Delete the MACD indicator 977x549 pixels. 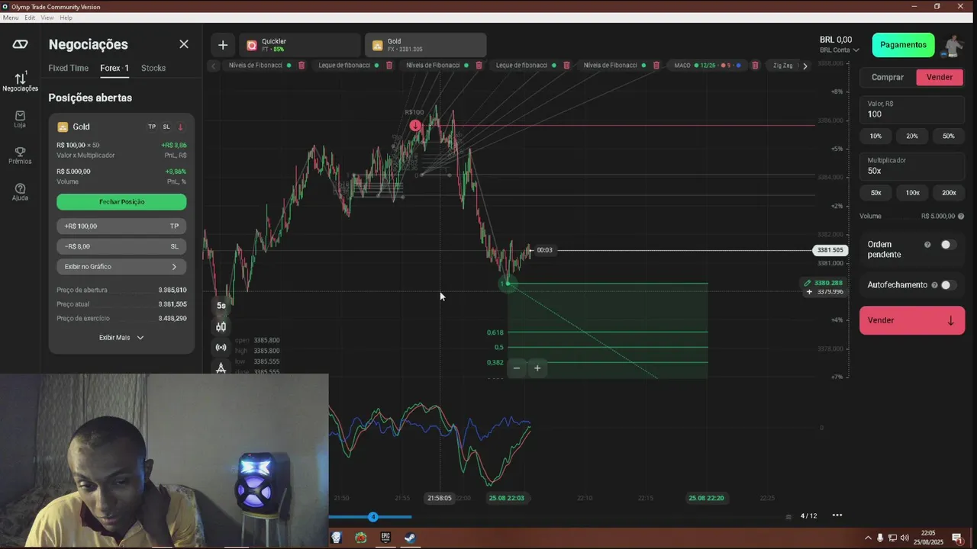755,66
